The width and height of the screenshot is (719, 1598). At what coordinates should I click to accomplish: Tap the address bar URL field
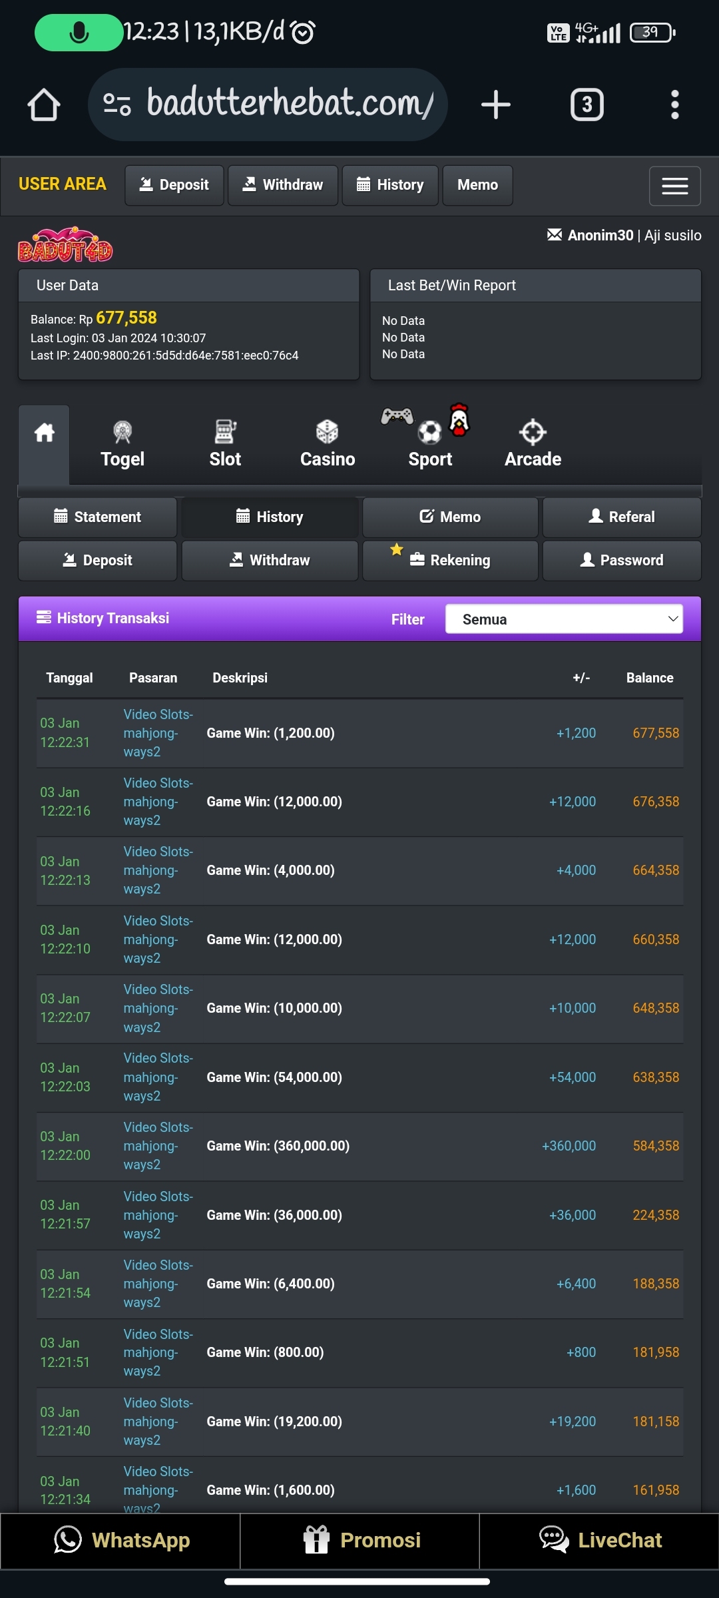click(290, 105)
